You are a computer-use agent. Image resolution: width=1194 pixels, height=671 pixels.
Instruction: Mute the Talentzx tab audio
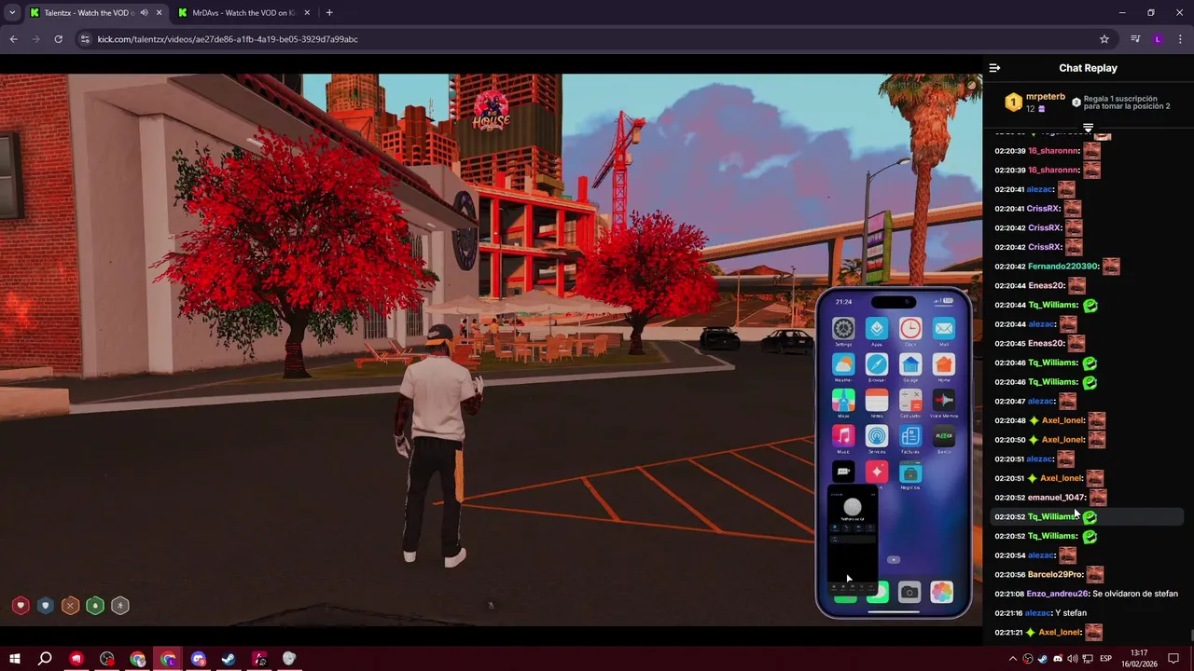click(144, 13)
